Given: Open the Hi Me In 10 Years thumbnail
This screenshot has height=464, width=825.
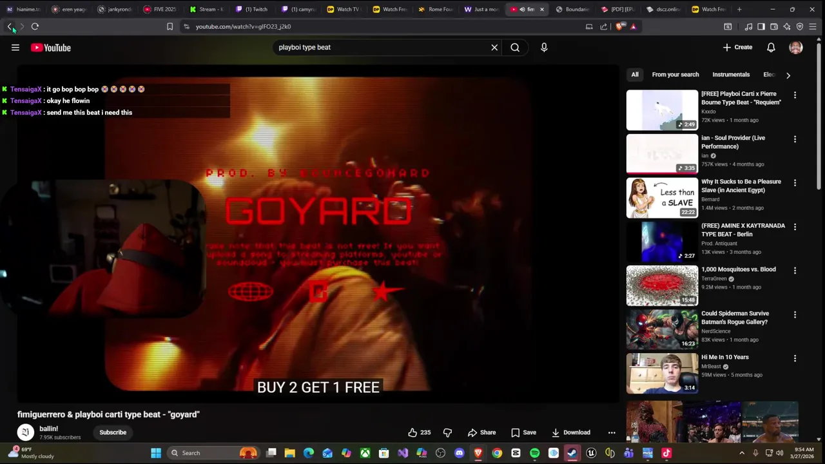Looking at the screenshot, I should click(x=662, y=373).
